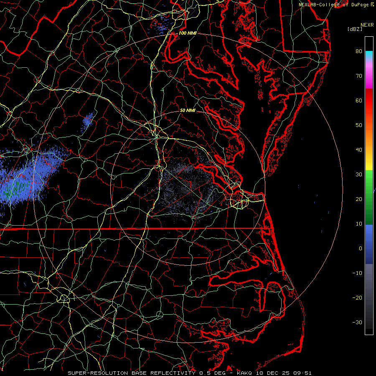
Task: Click the 40 dBZ scale value
Action: pyautogui.click(x=359, y=150)
